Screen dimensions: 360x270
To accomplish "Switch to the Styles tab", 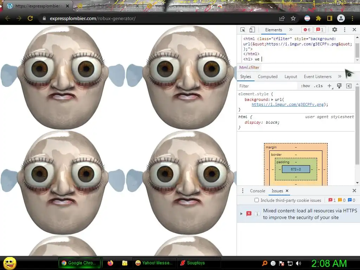I will click(245, 77).
